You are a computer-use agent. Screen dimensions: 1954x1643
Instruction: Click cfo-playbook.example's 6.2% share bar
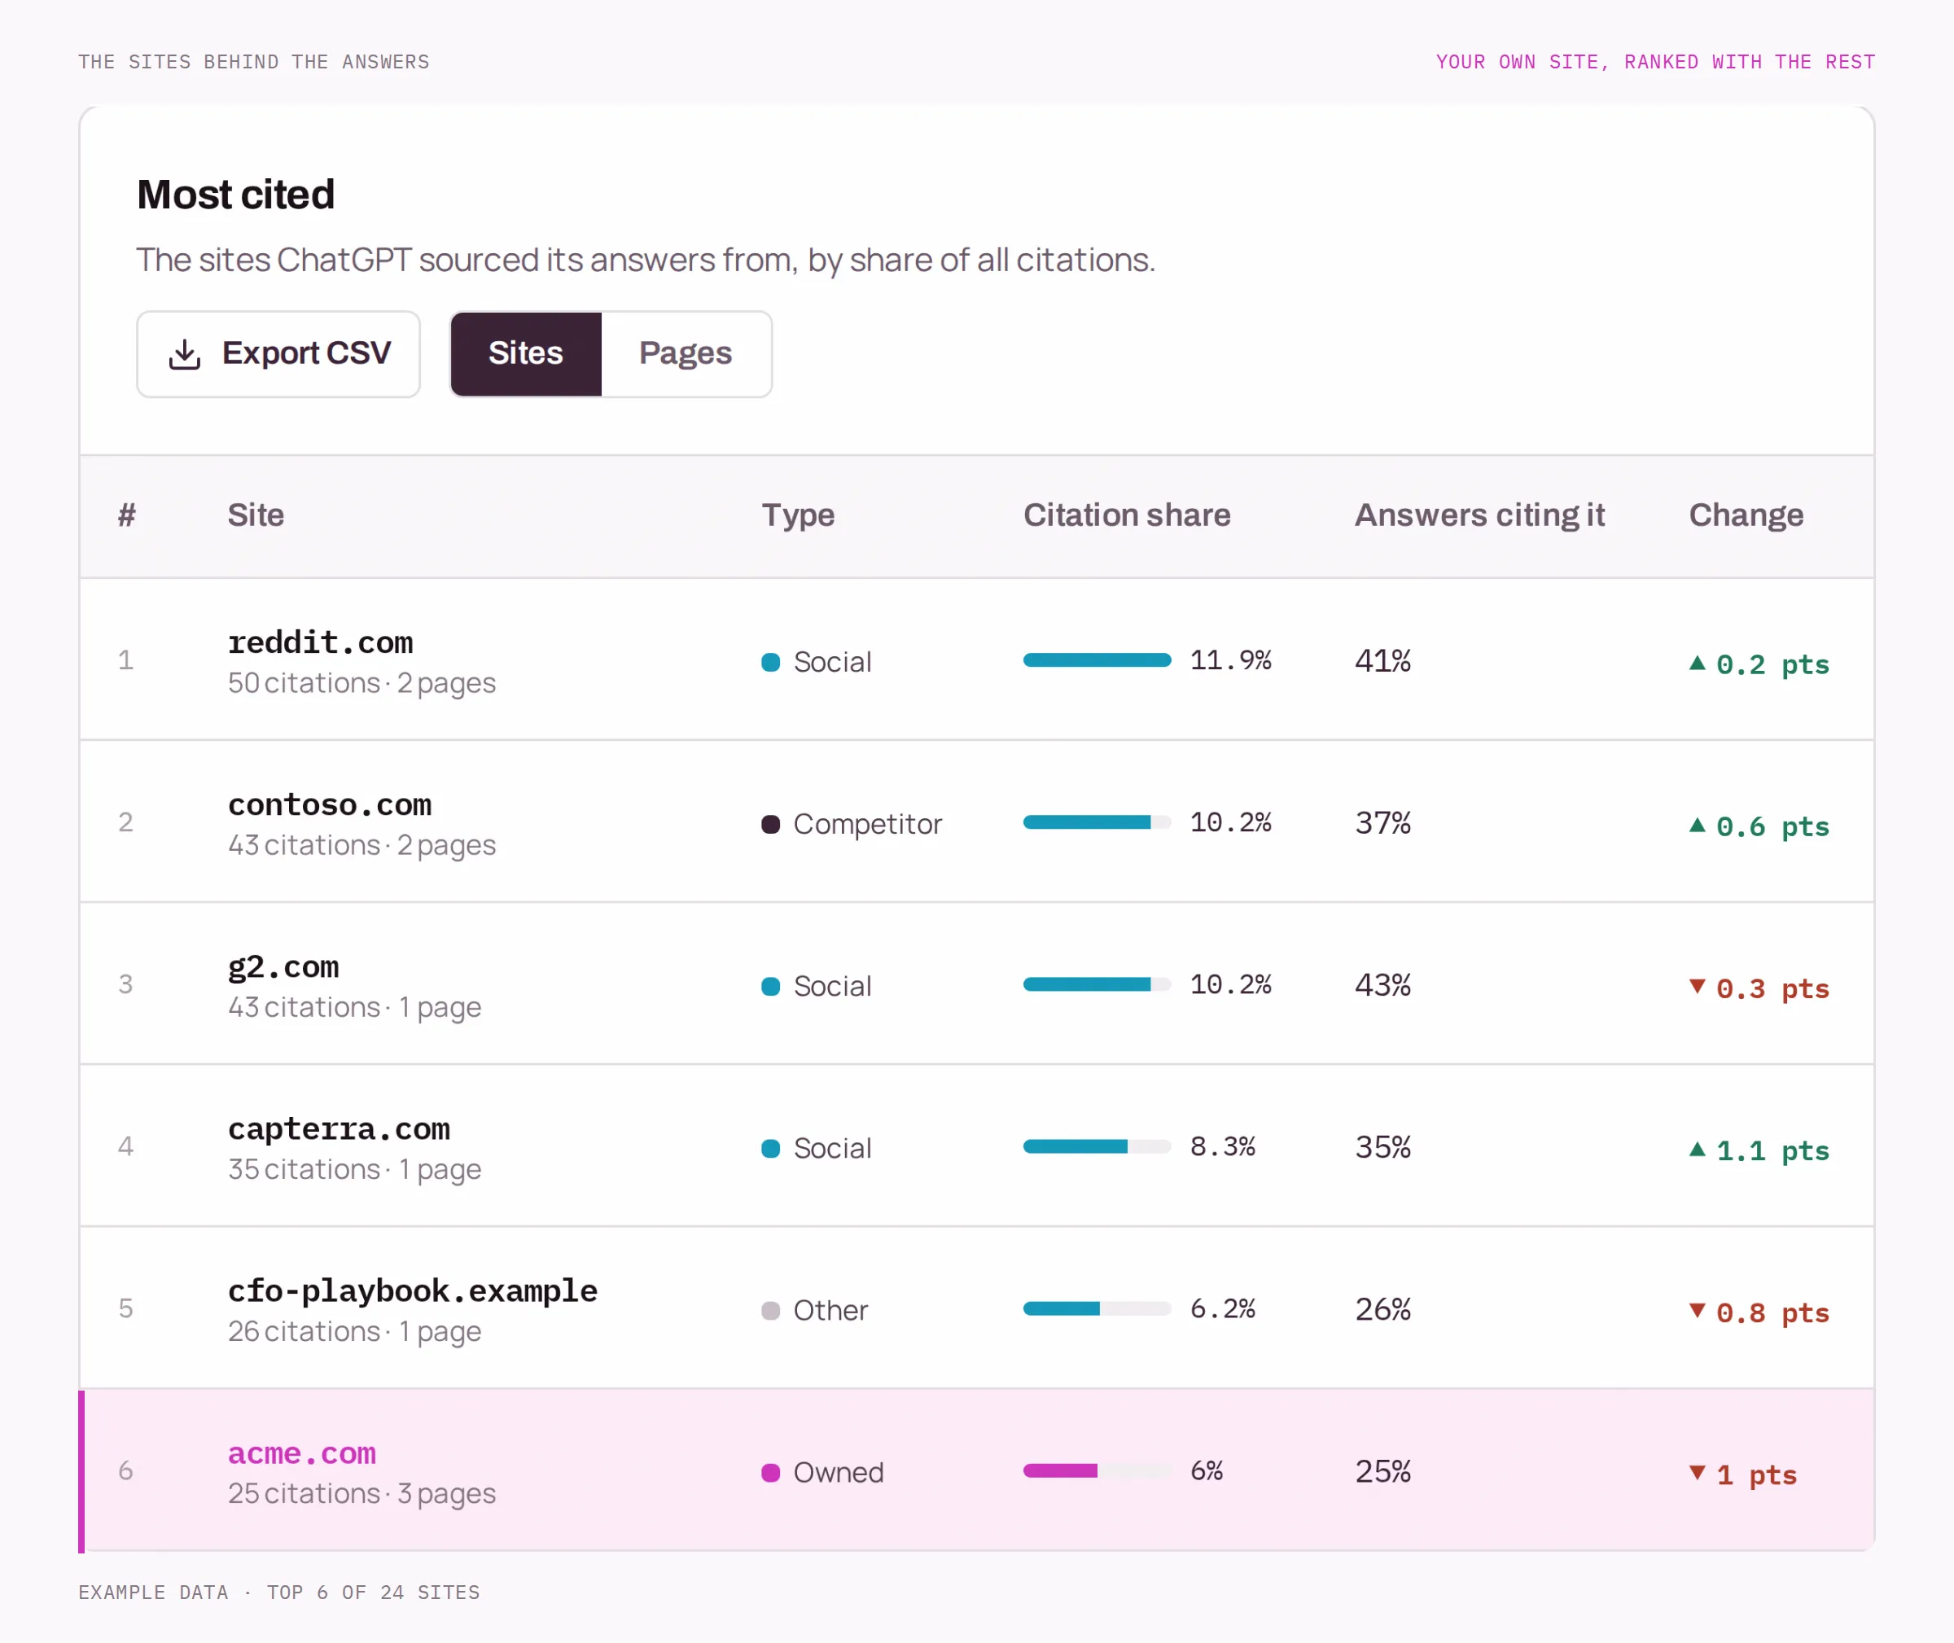pyautogui.click(x=1097, y=1308)
